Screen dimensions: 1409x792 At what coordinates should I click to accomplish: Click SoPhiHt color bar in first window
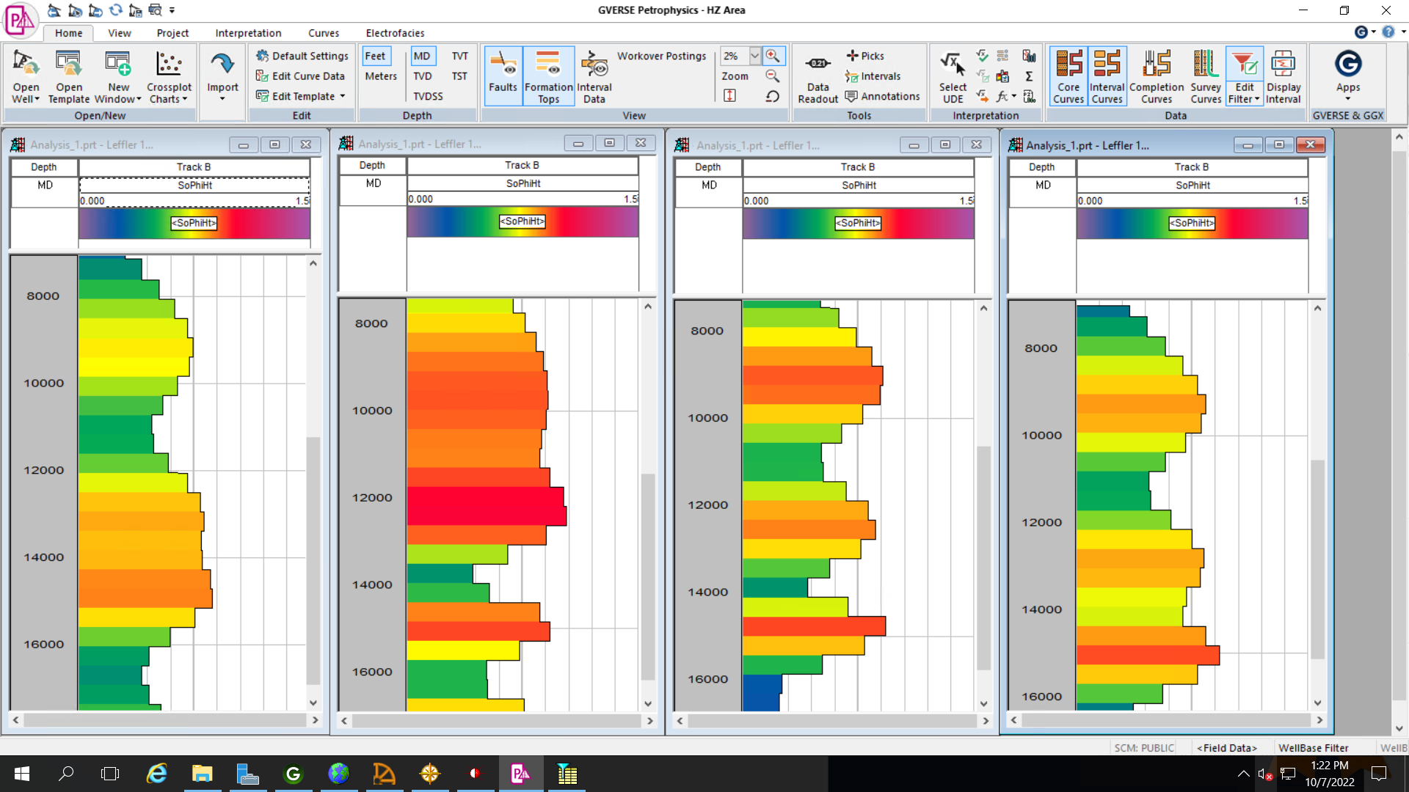194,223
